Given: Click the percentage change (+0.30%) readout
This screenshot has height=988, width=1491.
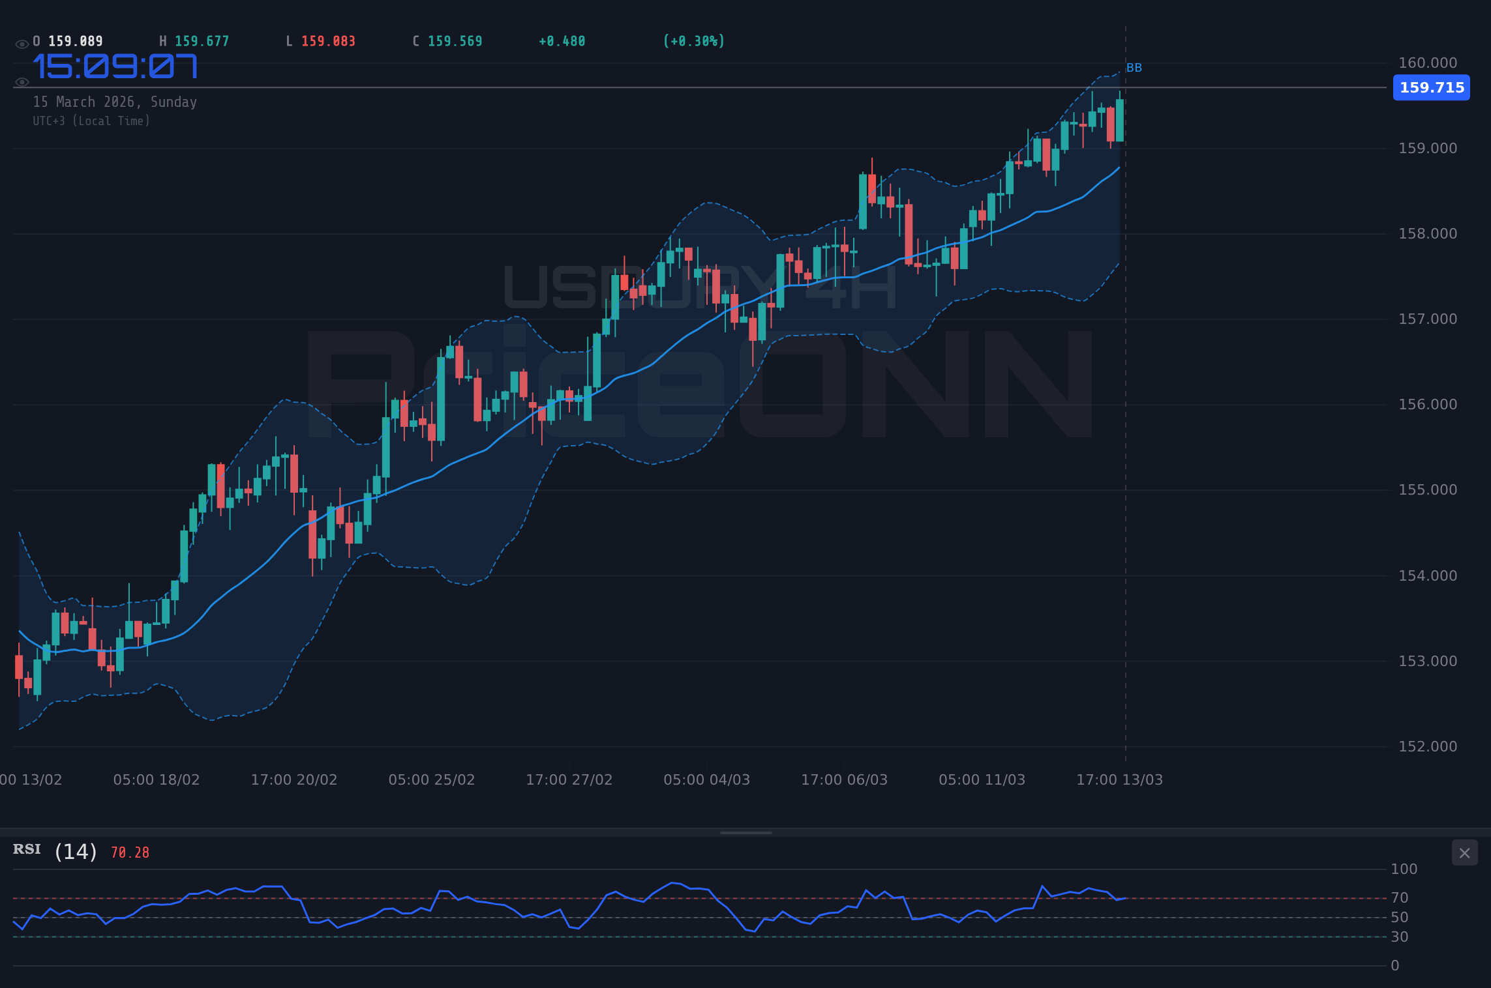Looking at the screenshot, I should click(x=693, y=40).
